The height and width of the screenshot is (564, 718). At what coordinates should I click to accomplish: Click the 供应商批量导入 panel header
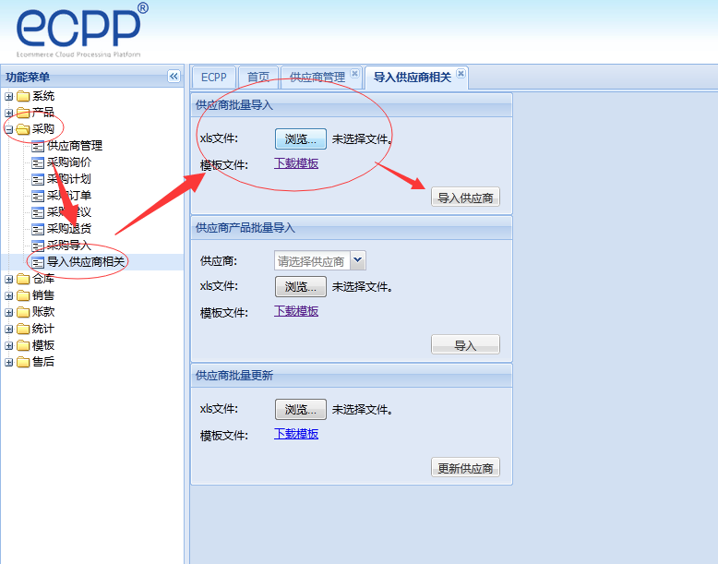pyautogui.click(x=352, y=105)
